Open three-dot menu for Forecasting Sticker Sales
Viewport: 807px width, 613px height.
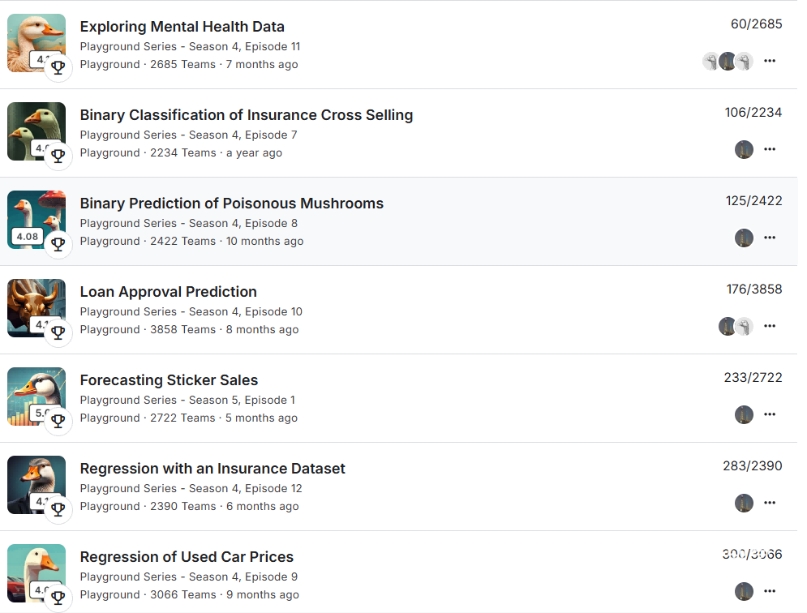click(x=770, y=414)
